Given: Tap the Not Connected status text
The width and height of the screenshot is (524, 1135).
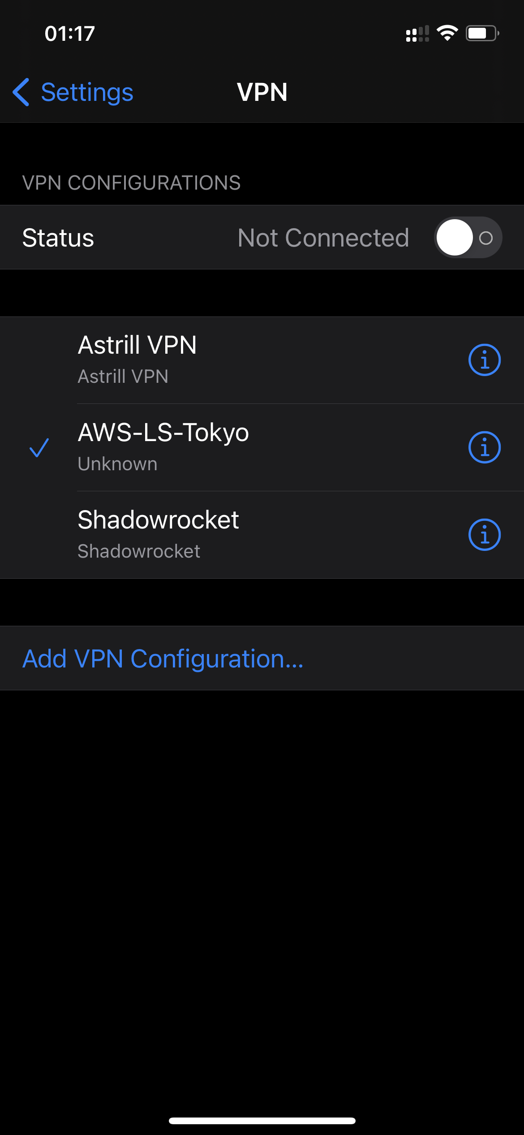Looking at the screenshot, I should click(323, 238).
